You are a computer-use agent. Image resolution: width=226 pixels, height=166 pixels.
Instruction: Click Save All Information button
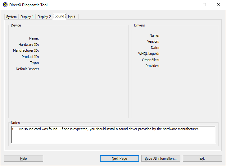(161, 159)
